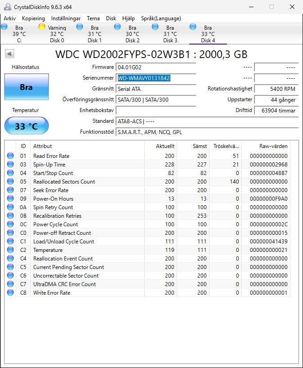Click status orb for Spin-Up Time row
The image size is (303, 368).
click(x=10, y=164)
